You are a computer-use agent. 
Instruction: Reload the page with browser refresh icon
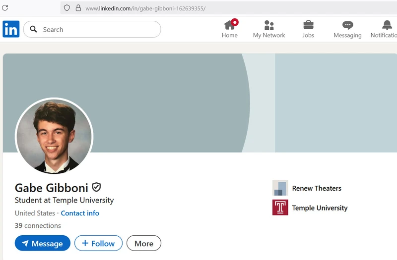[x=5, y=8]
